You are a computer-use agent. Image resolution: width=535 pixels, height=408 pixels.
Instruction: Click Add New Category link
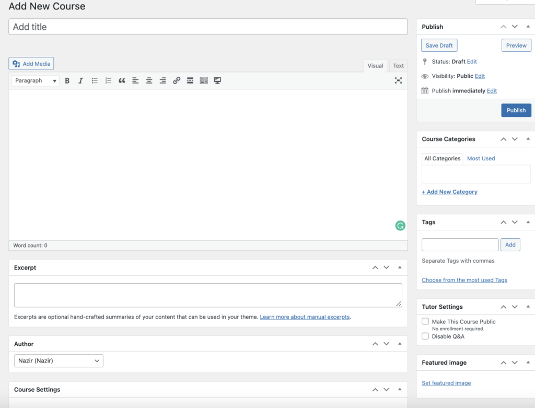(x=449, y=192)
